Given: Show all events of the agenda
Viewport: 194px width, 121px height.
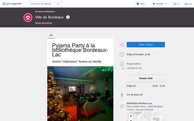Looking at the screenshot, I should [x=44, y=23].
